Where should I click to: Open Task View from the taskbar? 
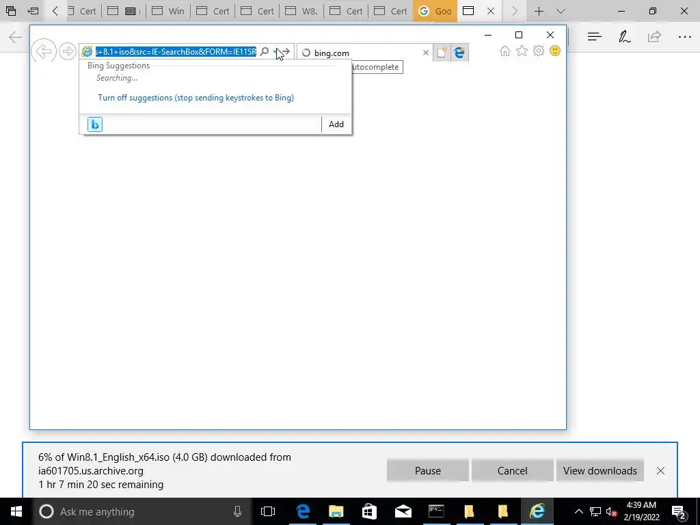[268, 511]
